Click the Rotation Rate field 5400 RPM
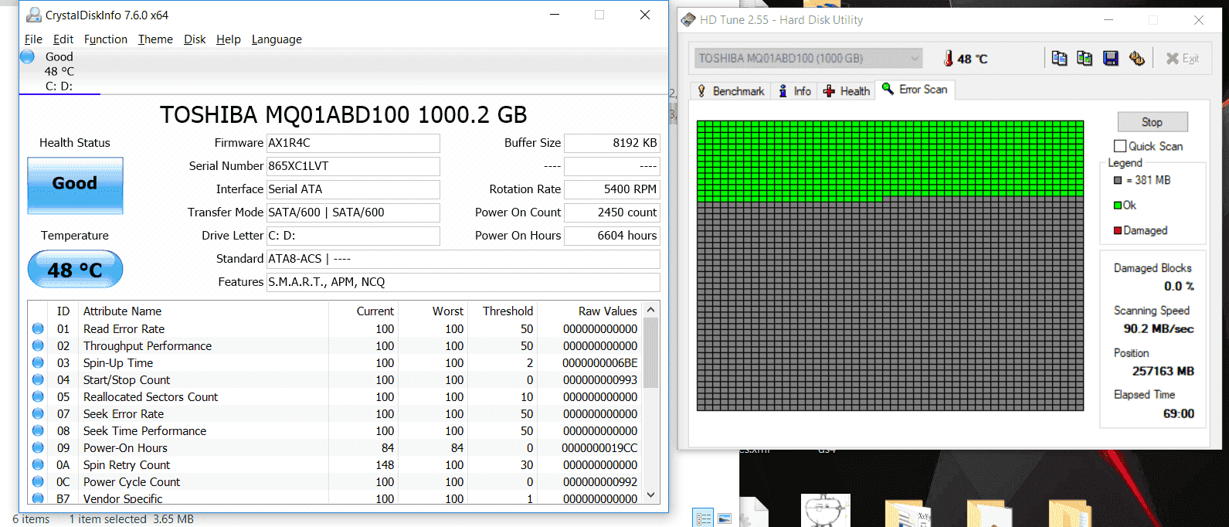Image resolution: width=1229 pixels, height=527 pixels. pyautogui.click(x=612, y=189)
